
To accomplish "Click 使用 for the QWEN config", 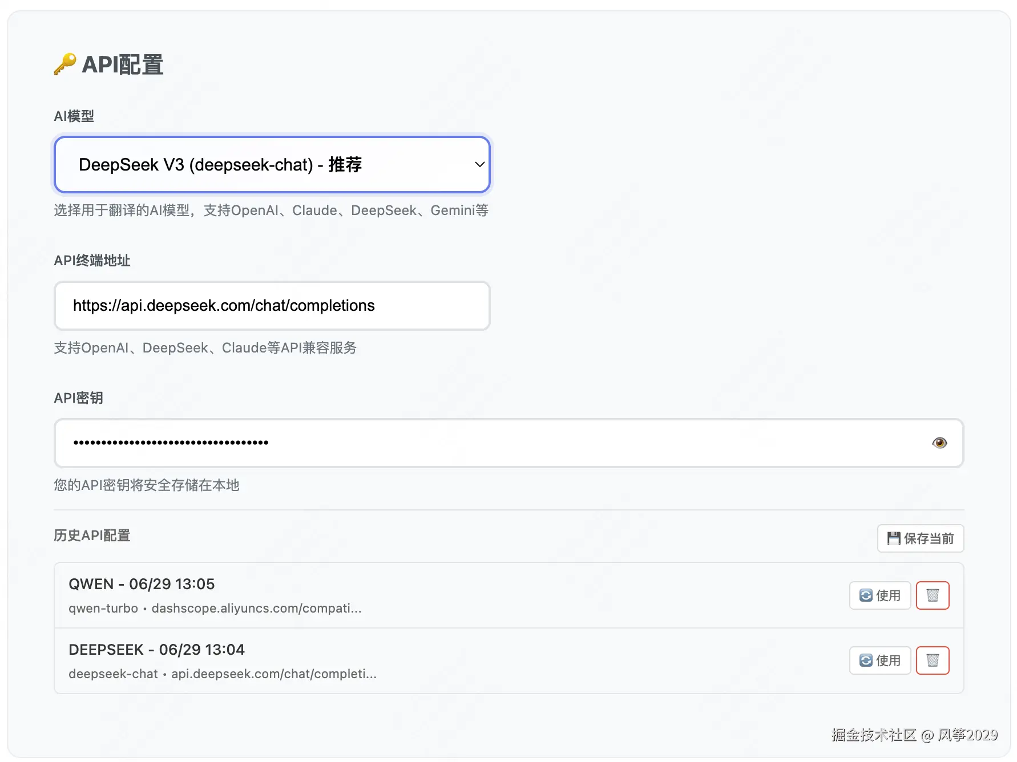I will click(880, 595).
